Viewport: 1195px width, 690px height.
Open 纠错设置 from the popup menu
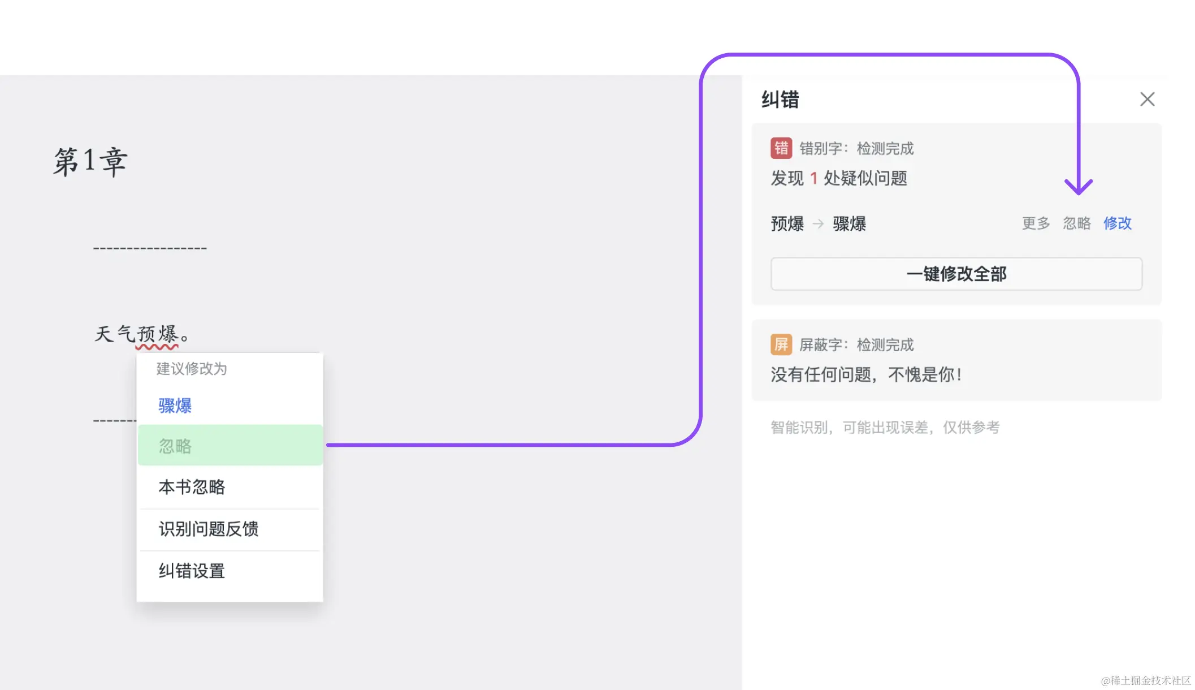pyautogui.click(x=230, y=571)
